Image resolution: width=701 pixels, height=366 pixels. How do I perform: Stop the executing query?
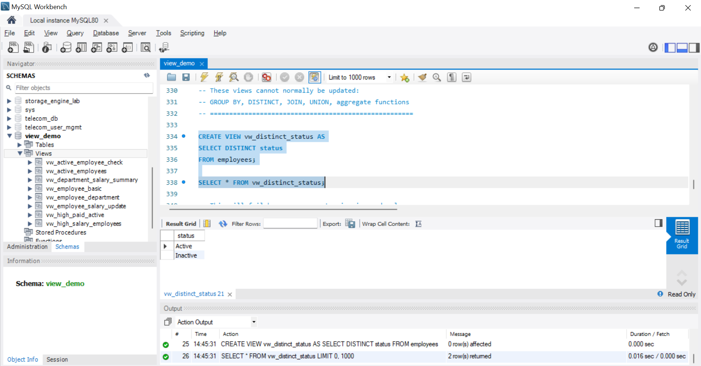(248, 77)
